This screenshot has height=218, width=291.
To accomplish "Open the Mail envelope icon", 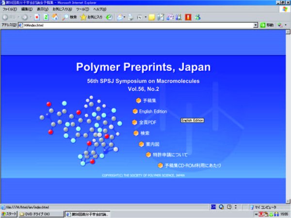I will (120, 17).
